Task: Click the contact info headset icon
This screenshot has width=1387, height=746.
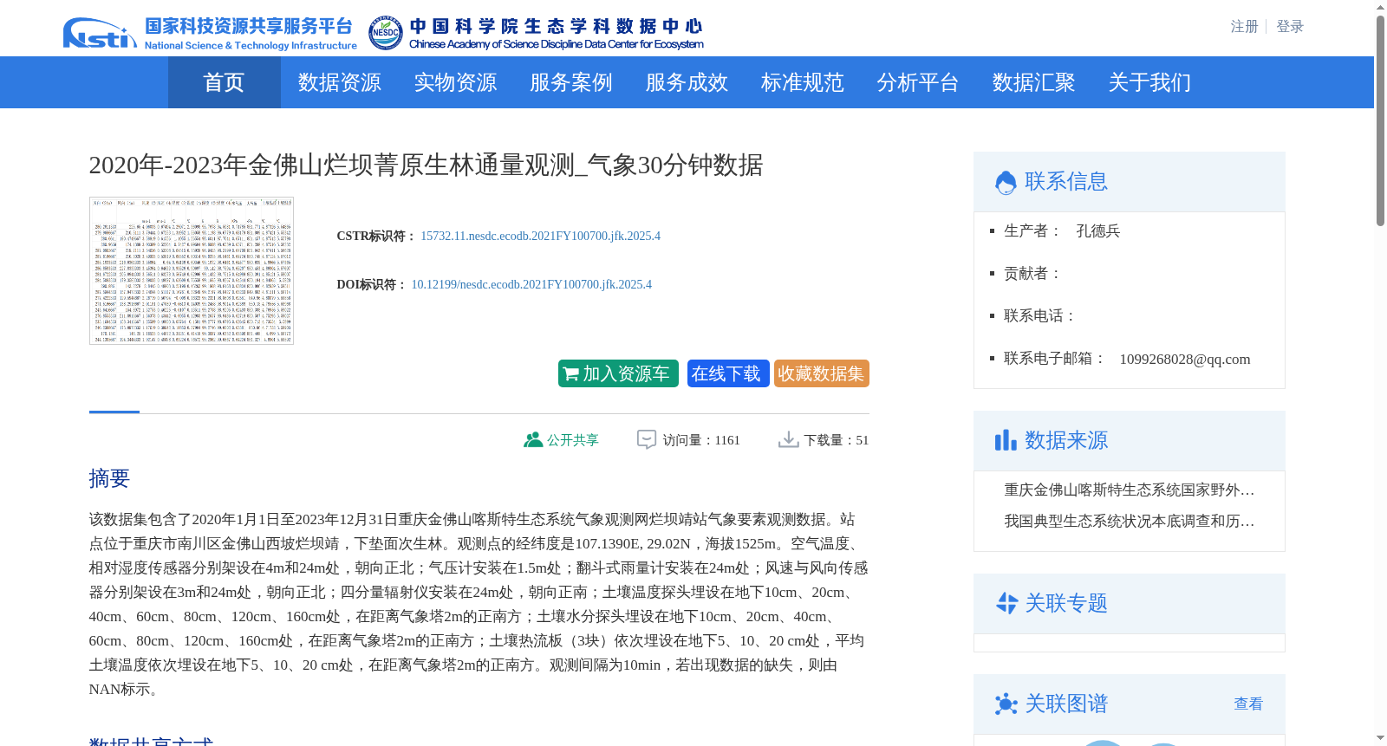Action: (1006, 182)
